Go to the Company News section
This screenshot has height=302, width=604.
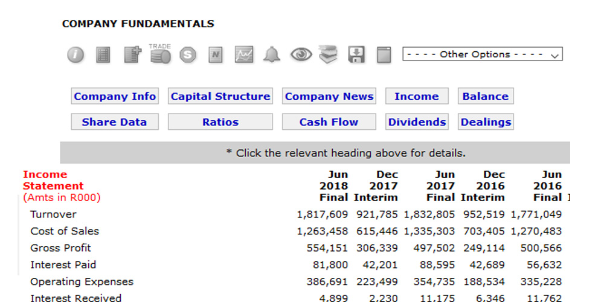click(329, 97)
